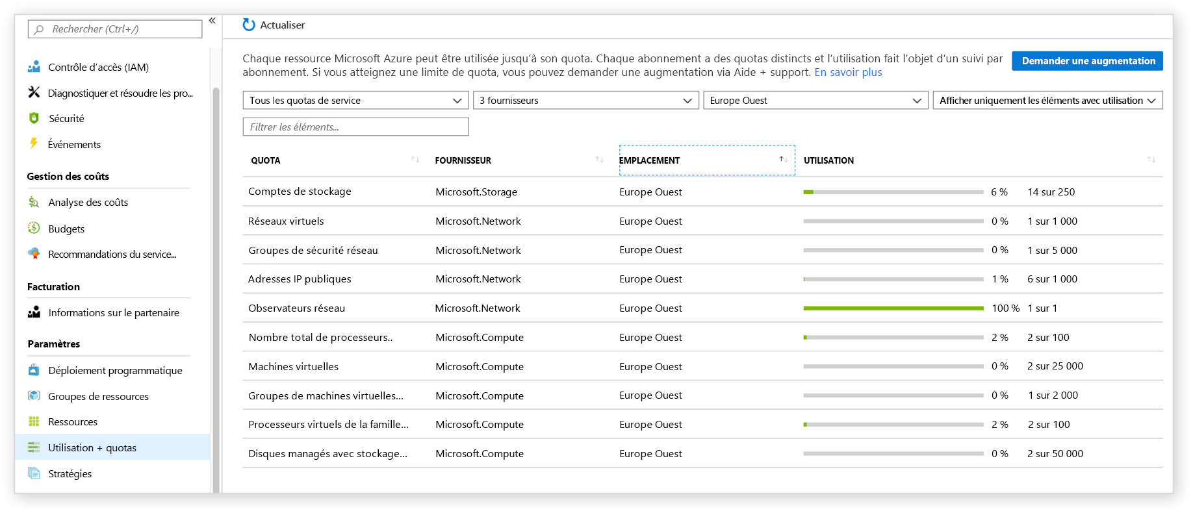Sort by UTILISATION column arrows

pyautogui.click(x=1151, y=160)
